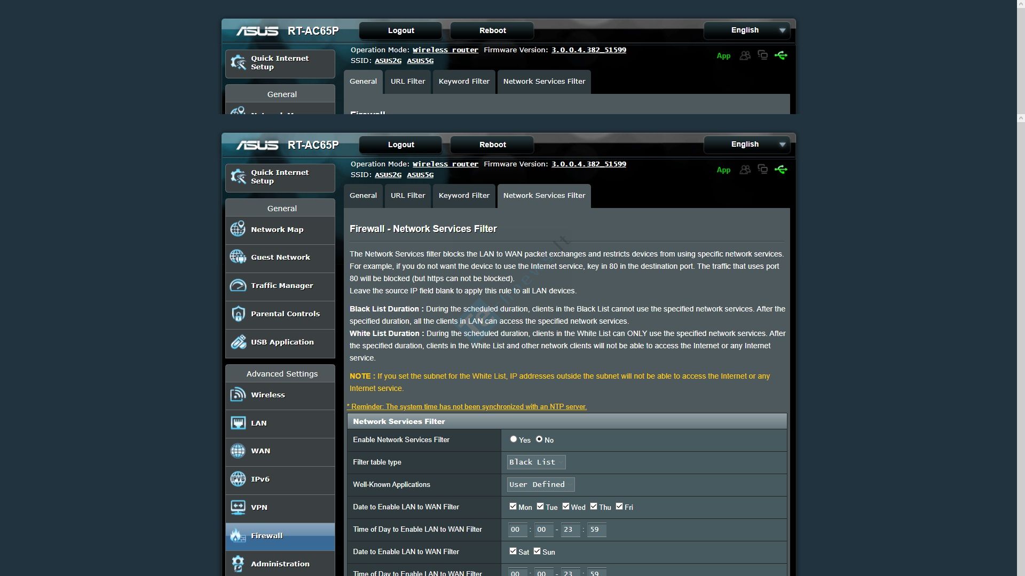Image resolution: width=1025 pixels, height=576 pixels.
Task: Uncheck the Fri checkbox
Action: click(619, 506)
